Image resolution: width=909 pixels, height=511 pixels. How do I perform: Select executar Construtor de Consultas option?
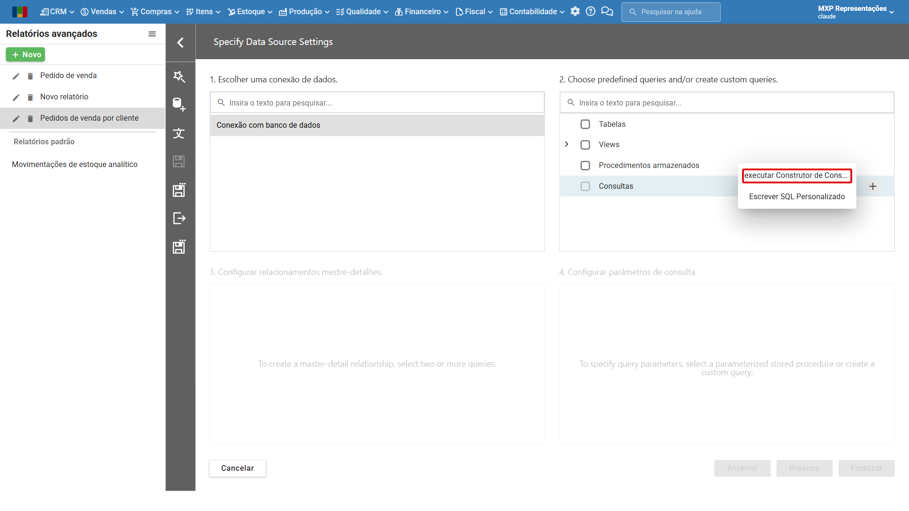[797, 176]
